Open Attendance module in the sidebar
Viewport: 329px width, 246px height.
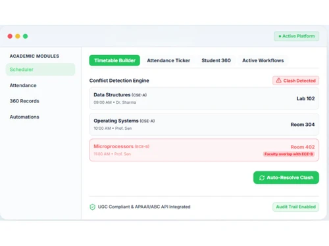[x=23, y=85]
